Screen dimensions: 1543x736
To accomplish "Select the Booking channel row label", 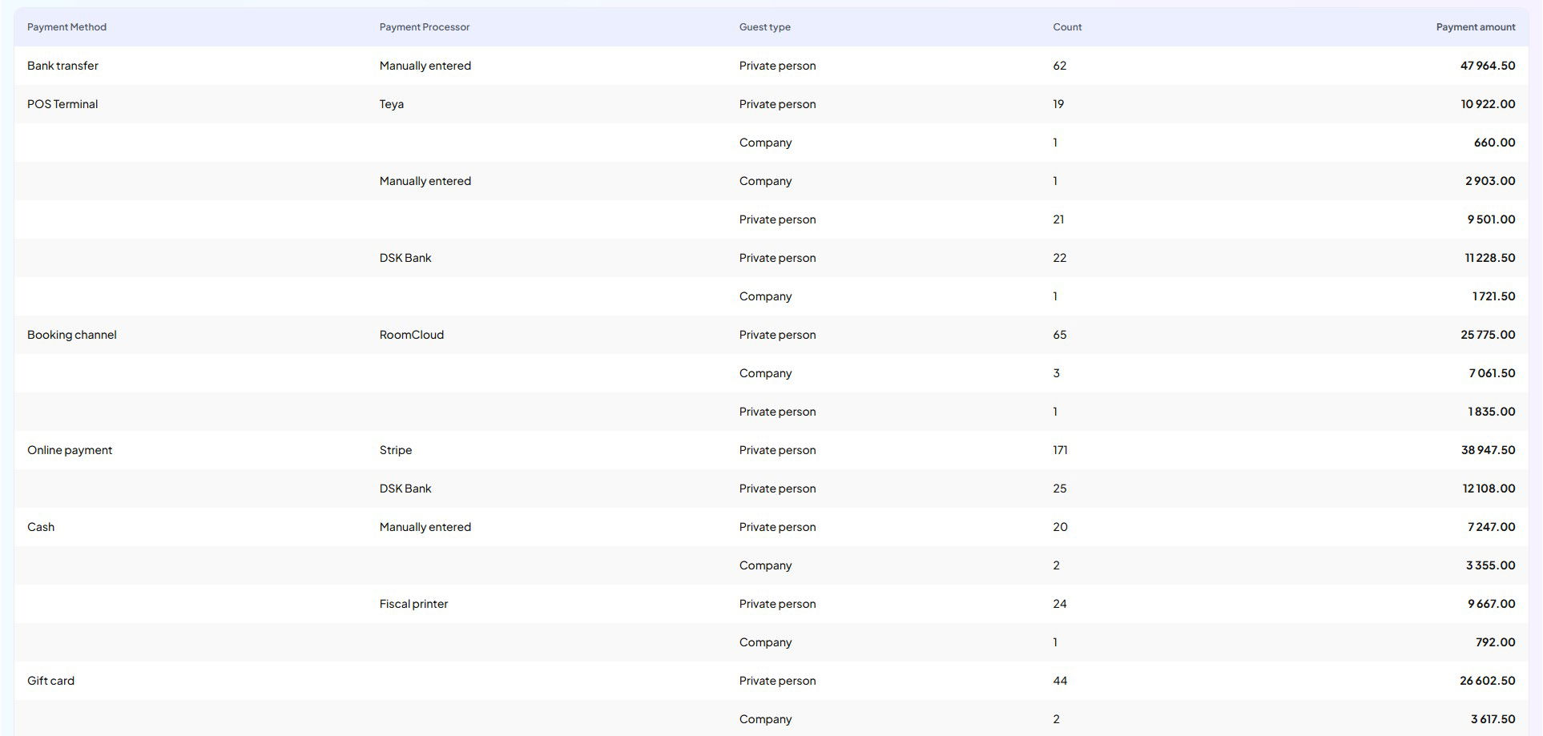I will click(x=71, y=335).
